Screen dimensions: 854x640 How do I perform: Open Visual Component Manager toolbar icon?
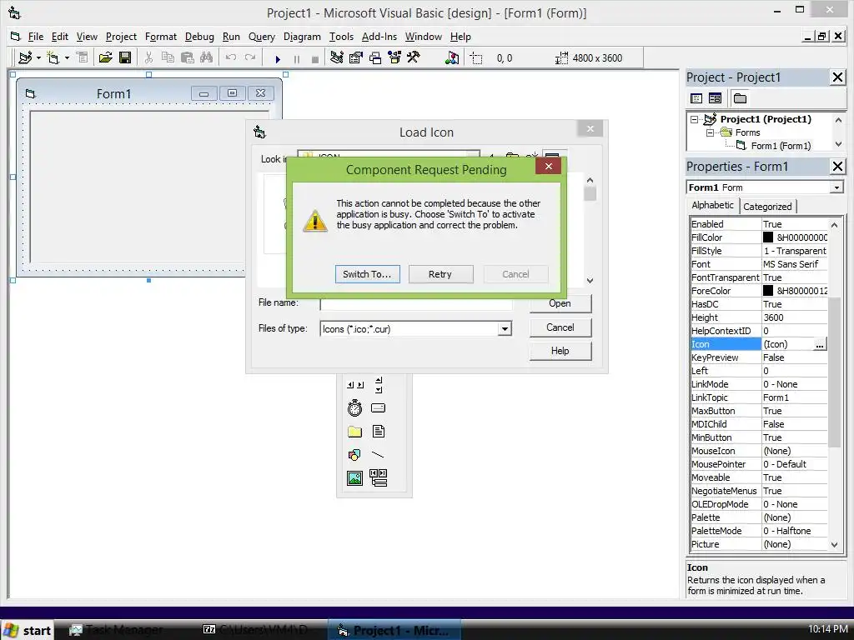pyautogui.click(x=452, y=57)
